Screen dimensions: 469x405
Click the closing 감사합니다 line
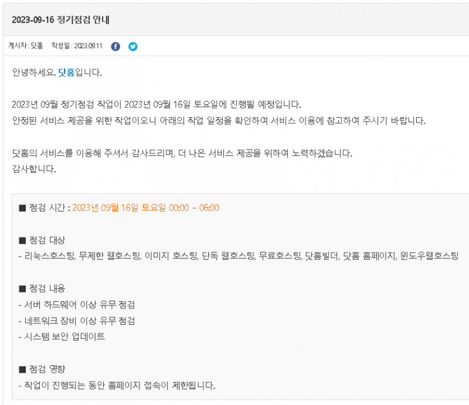click(34, 169)
